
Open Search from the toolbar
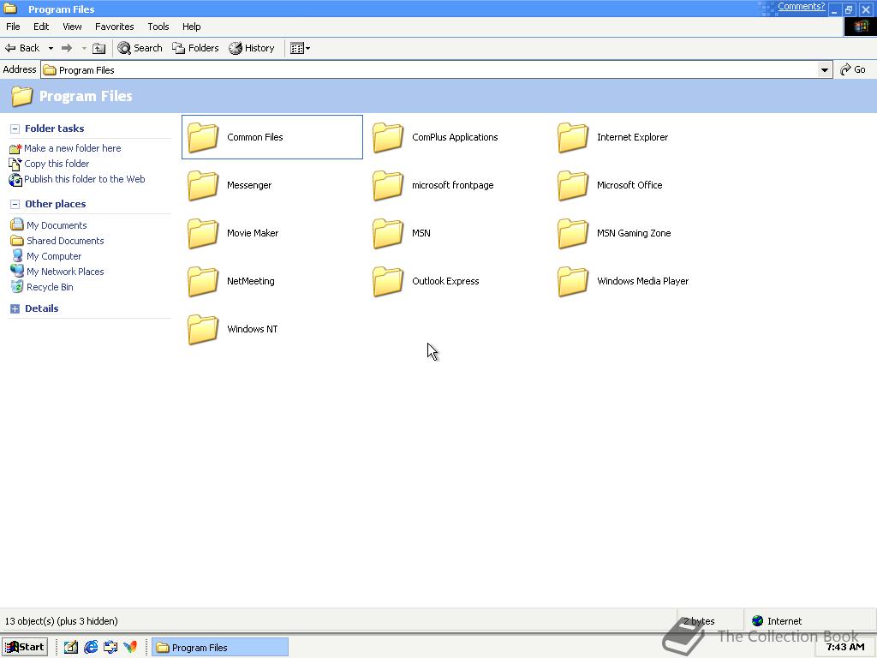click(x=140, y=48)
